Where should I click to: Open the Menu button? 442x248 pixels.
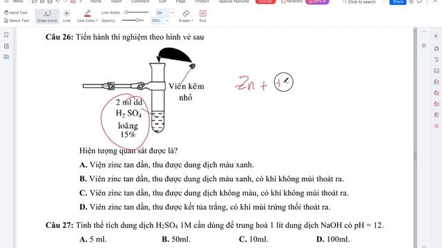point(14,1)
